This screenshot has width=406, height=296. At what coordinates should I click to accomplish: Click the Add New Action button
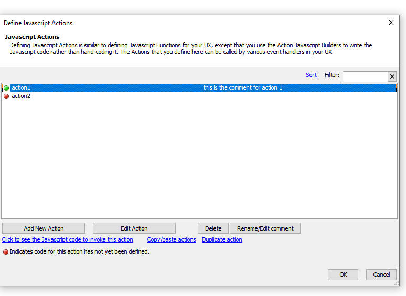click(x=44, y=228)
